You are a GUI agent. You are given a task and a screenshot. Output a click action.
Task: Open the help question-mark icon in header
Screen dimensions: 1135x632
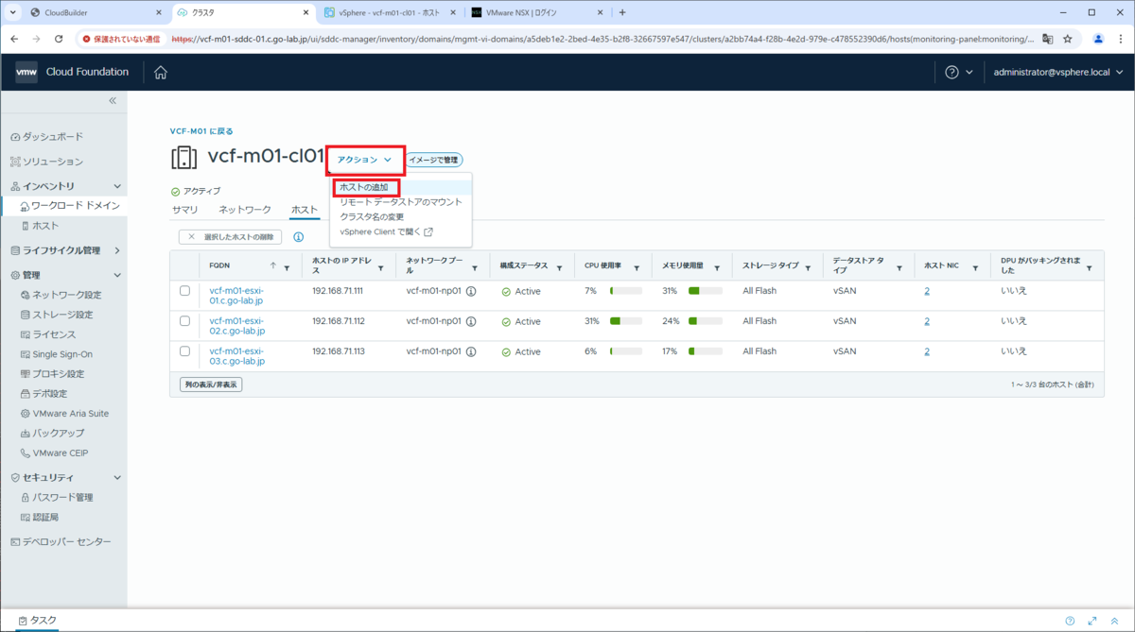tap(952, 73)
